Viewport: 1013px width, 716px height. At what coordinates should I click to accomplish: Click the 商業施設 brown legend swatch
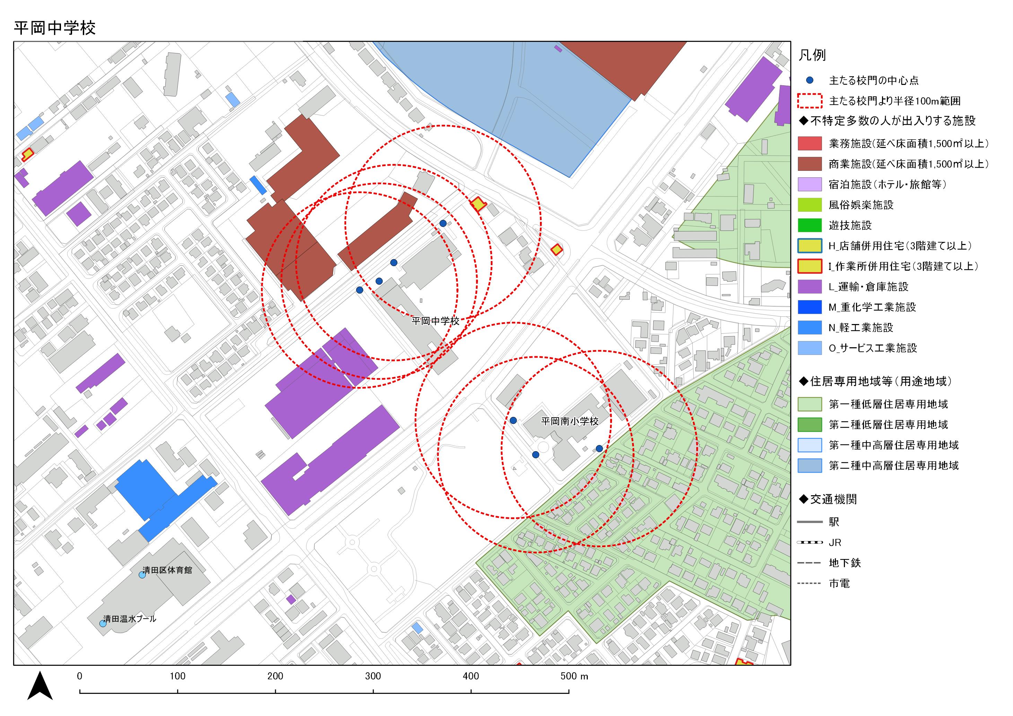click(x=810, y=164)
